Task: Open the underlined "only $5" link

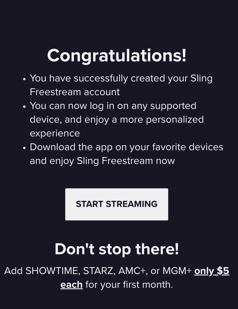Action: point(212,271)
